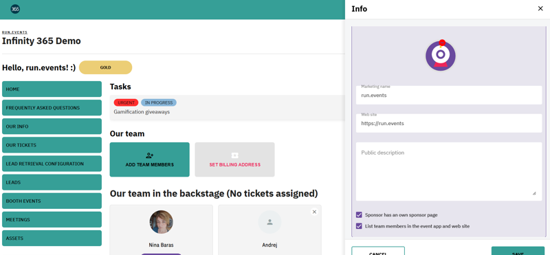Open Frequently Asked Questions

52,108
